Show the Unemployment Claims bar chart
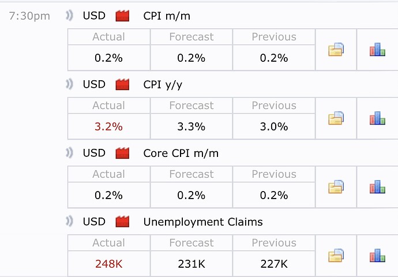 point(377,256)
